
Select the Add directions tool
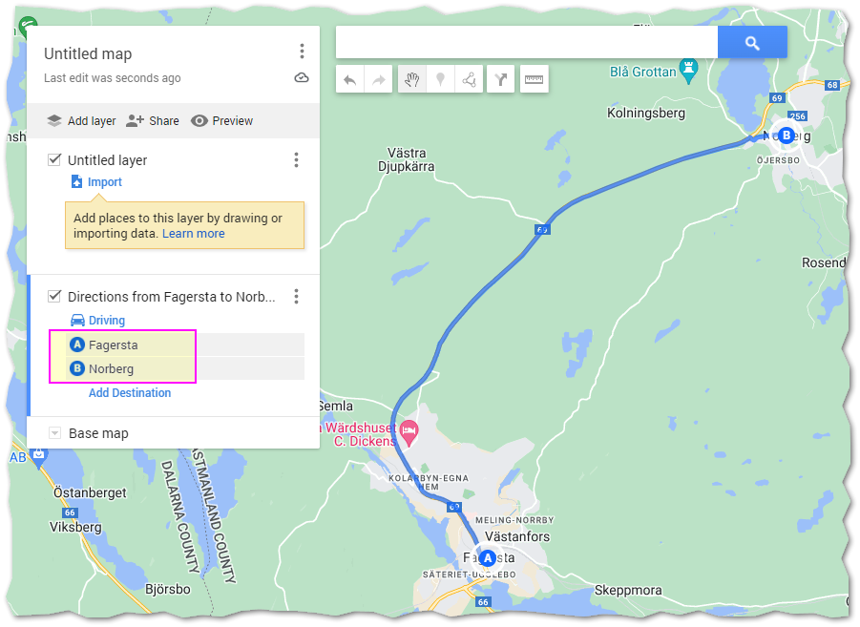pyautogui.click(x=501, y=79)
